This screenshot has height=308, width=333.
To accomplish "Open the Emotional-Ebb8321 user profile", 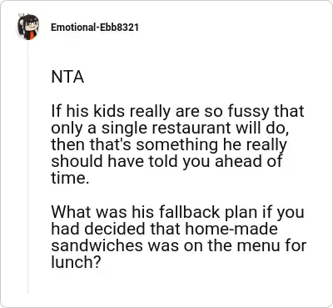I will (95, 28).
